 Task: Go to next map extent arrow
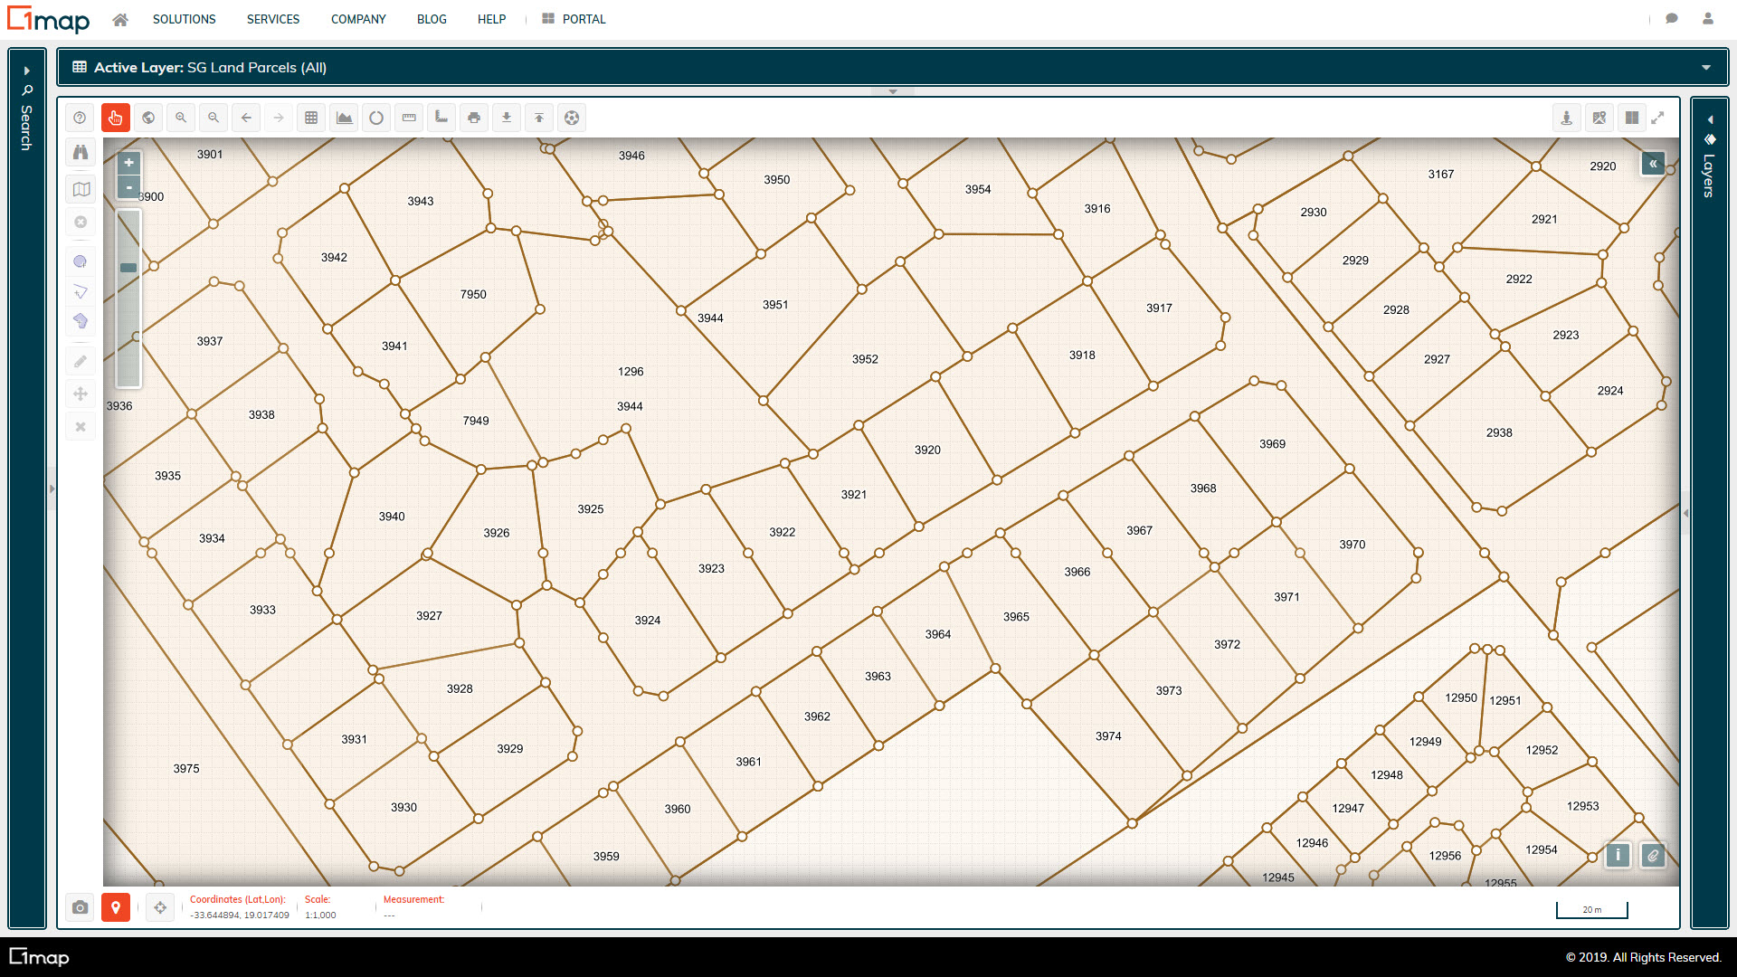pos(279,118)
